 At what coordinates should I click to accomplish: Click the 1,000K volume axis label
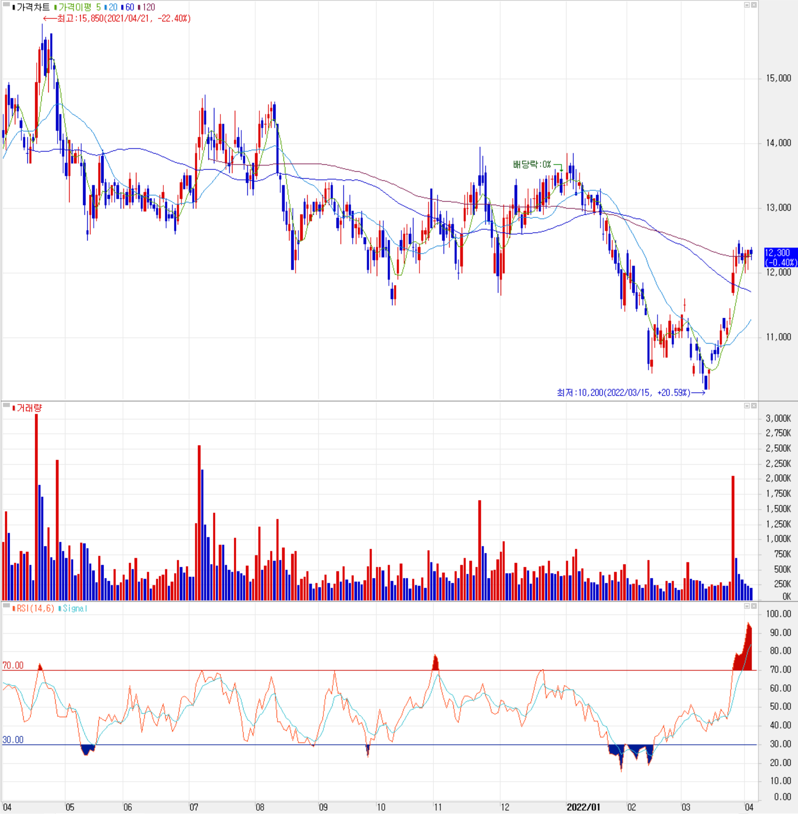[779, 539]
